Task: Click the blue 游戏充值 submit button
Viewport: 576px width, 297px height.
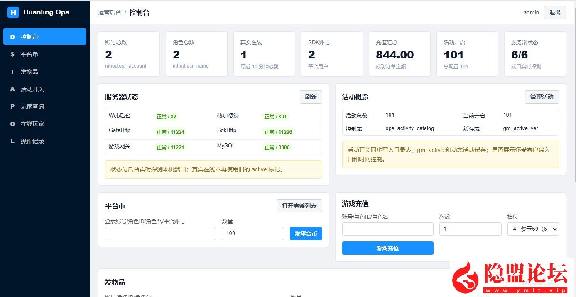Action: [387, 248]
